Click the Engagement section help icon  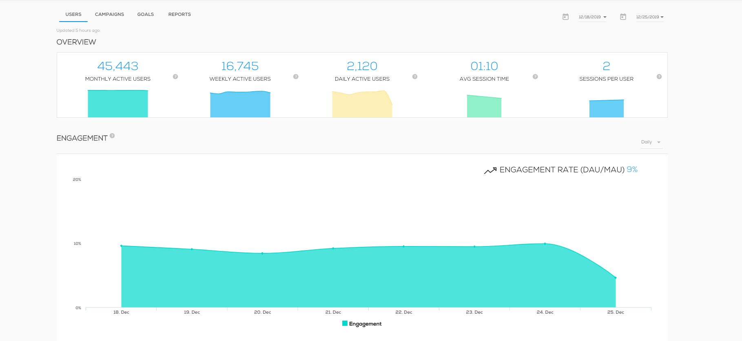pos(112,136)
